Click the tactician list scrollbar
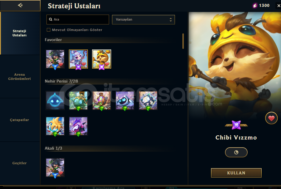 point(183,41)
